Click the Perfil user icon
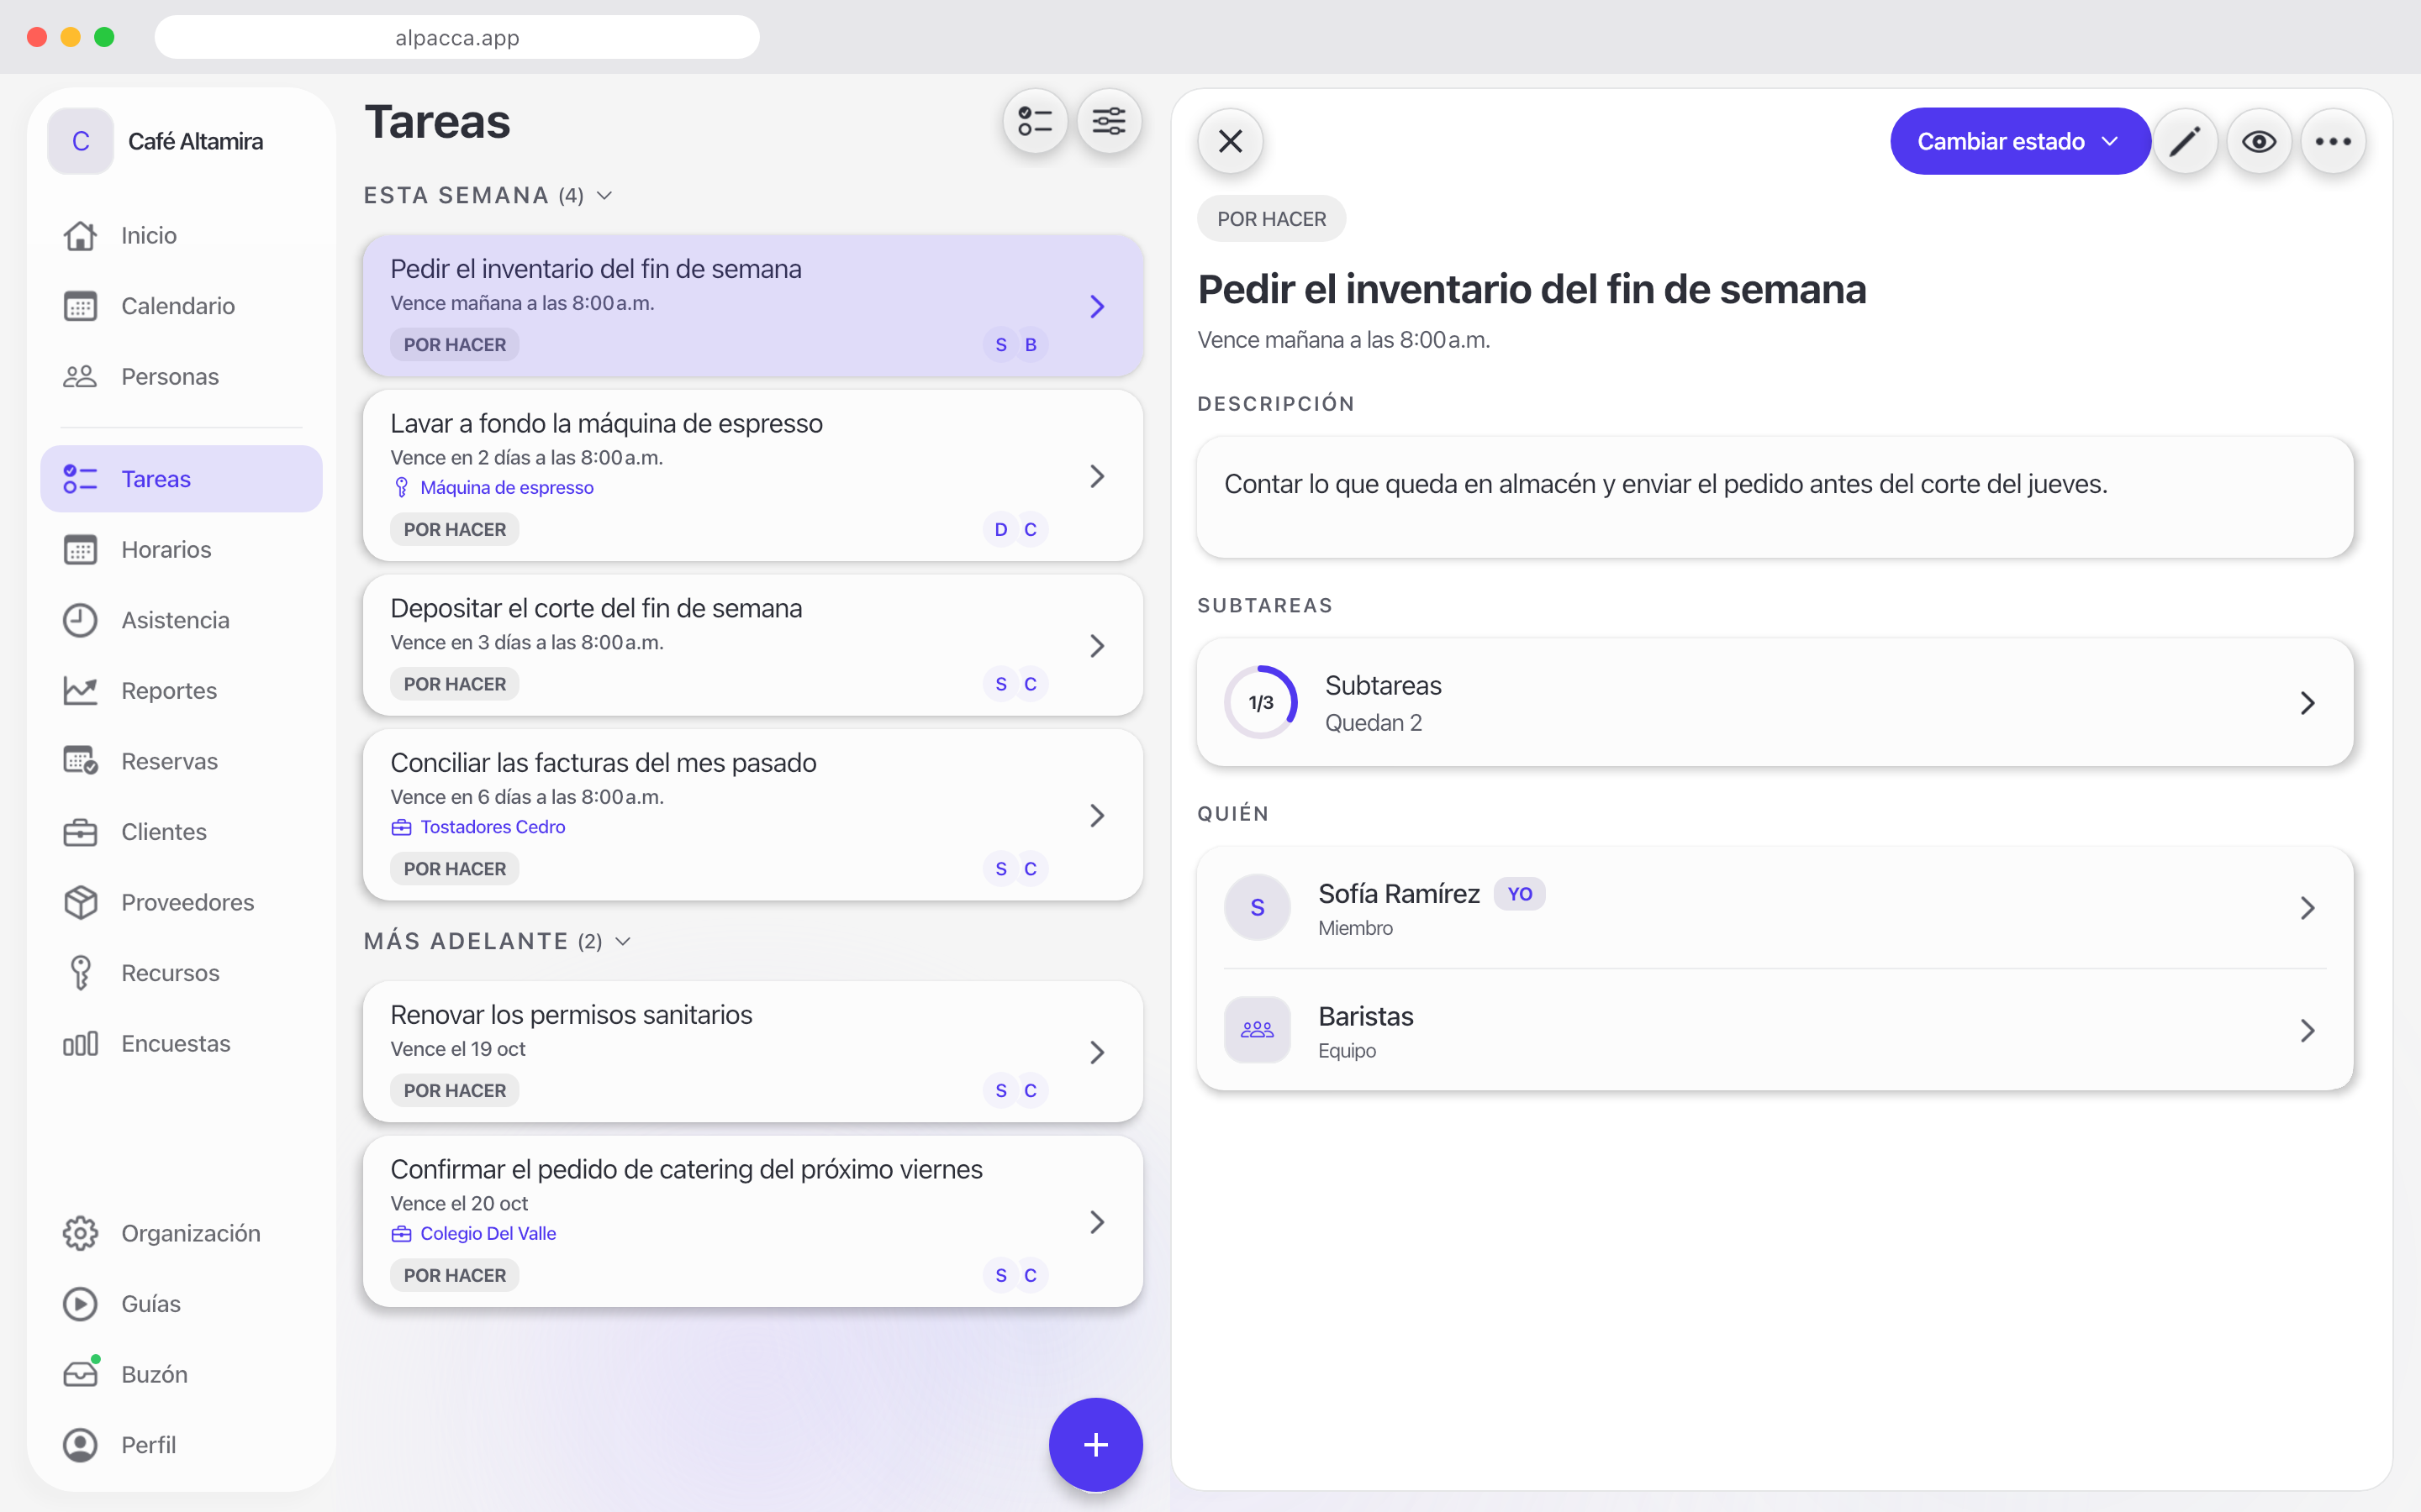Viewport: 2421px width, 1512px height. [x=80, y=1445]
